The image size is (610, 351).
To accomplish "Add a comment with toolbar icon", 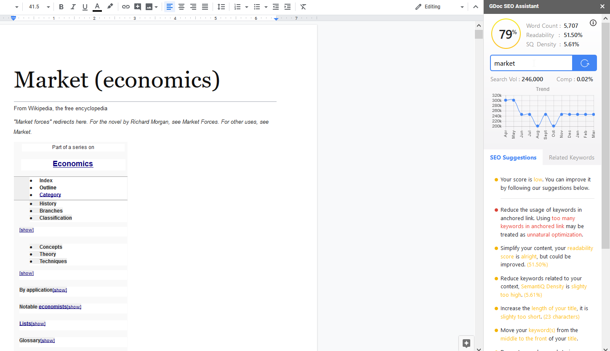I will [138, 7].
